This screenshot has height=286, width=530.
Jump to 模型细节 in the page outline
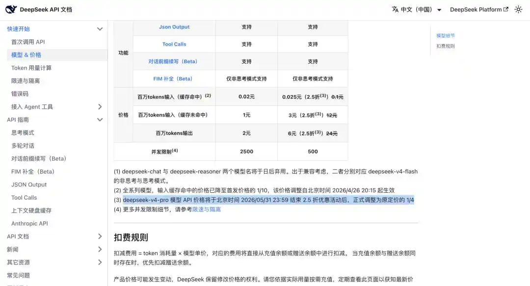click(x=446, y=35)
